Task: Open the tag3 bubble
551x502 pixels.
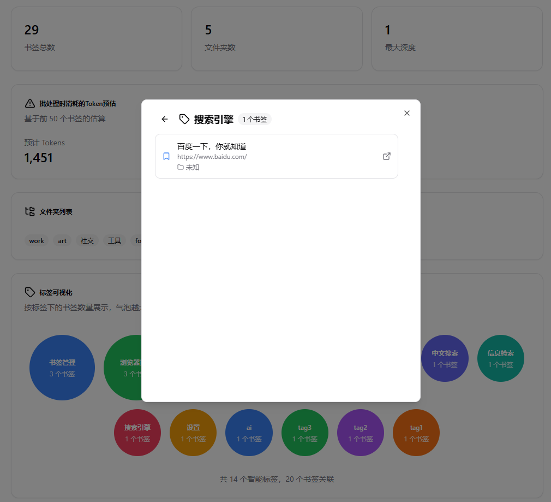Action: point(304,433)
